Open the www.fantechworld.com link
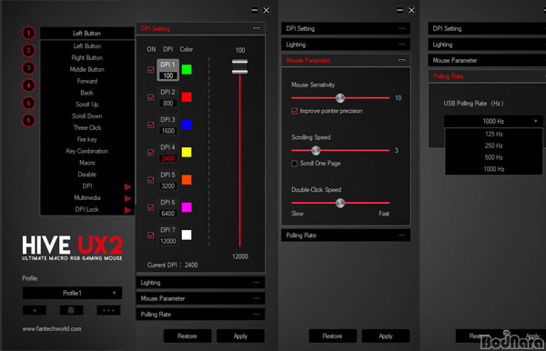 (x=52, y=329)
